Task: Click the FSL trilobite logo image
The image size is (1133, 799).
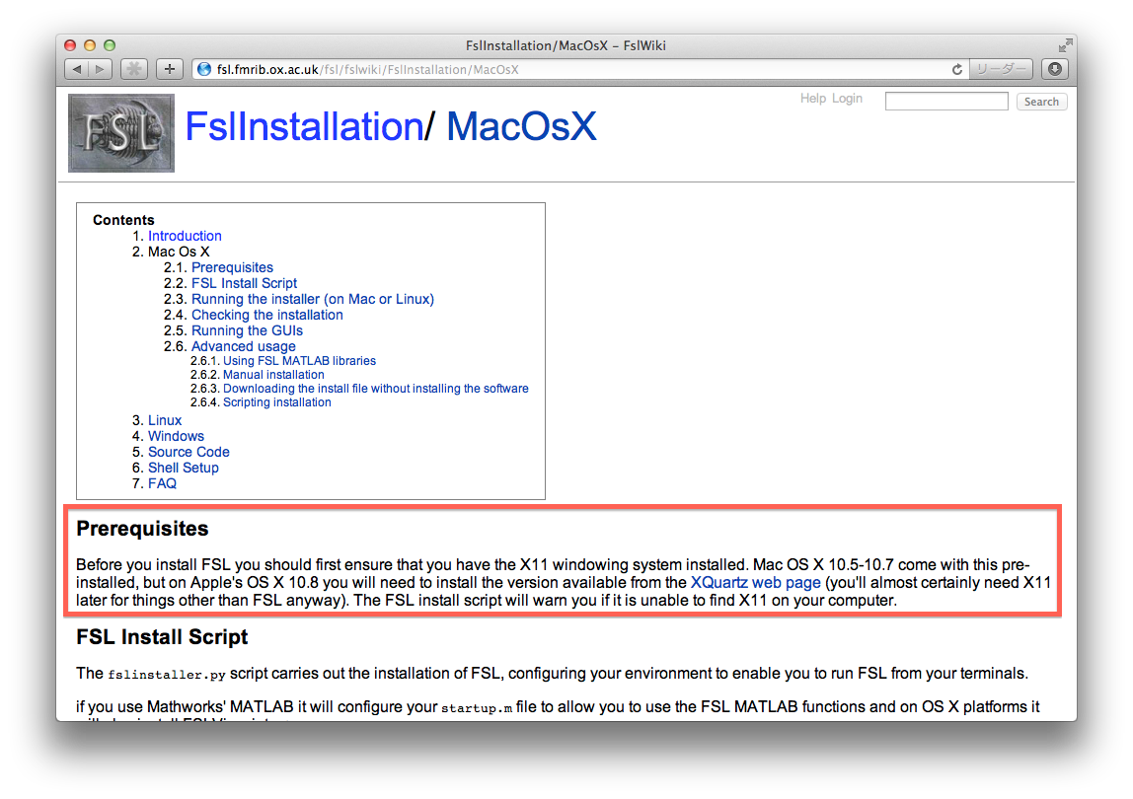Action: [x=121, y=133]
